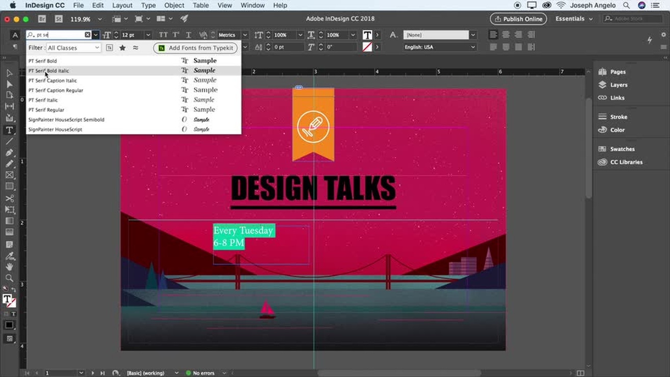Expand the English: USA language dropdown
The image size is (670, 377).
(x=440, y=47)
